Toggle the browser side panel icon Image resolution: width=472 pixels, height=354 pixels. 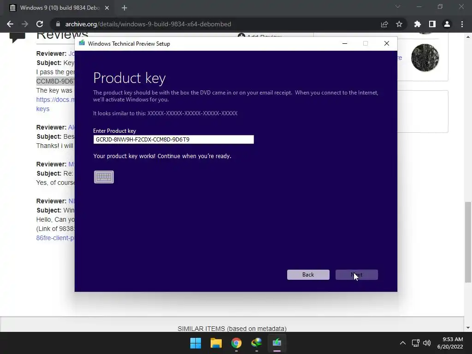tap(432, 24)
